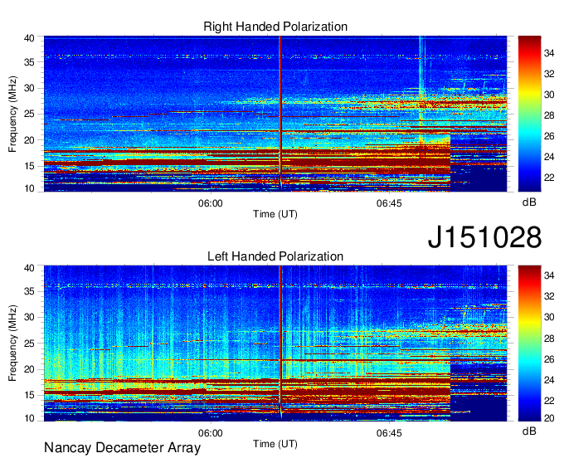Click the 06:45 tick label under top plot

(x=389, y=203)
